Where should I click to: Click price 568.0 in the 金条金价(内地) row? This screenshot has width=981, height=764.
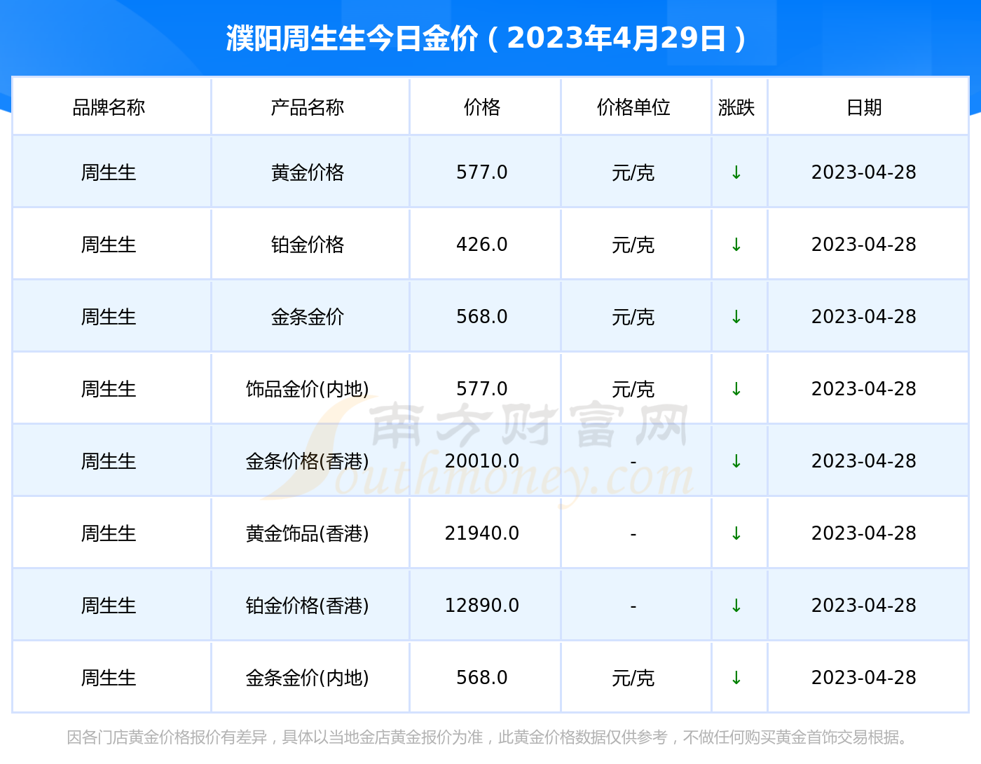[x=482, y=678]
